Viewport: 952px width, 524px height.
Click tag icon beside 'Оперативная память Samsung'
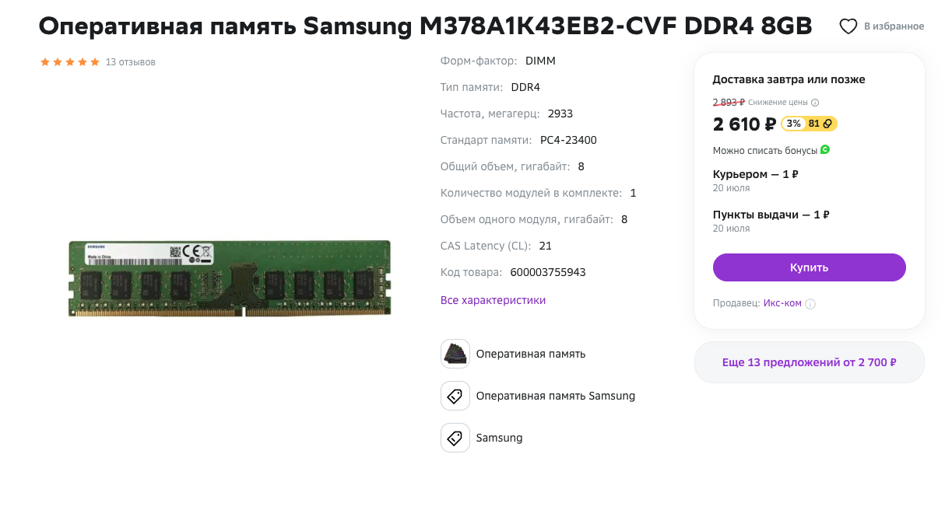coord(455,396)
